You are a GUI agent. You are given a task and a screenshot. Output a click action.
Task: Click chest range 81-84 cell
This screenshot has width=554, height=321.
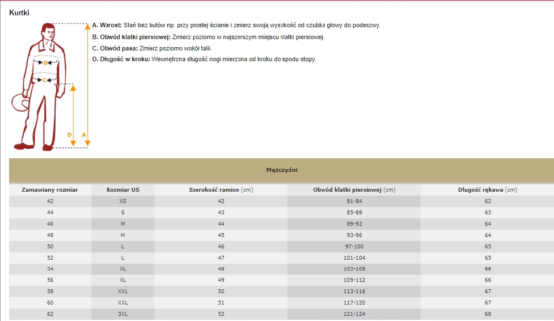[x=354, y=201]
